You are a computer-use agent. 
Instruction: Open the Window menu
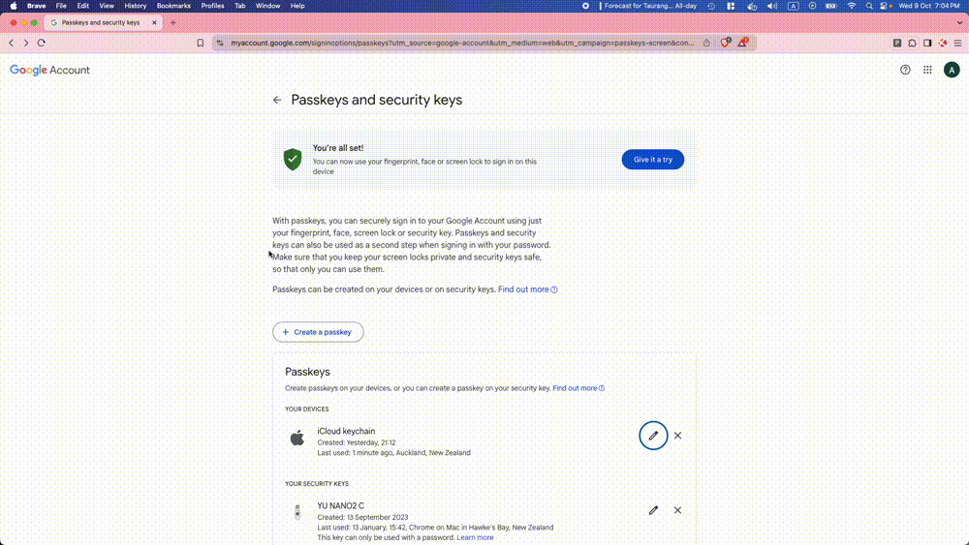pyautogui.click(x=267, y=6)
